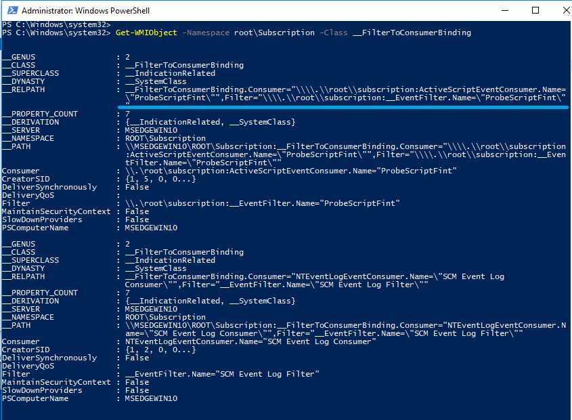Screen dimensions: 572x420
Task: Click Consumer value 'SCM Event Log Consumer'
Action: [250, 341]
